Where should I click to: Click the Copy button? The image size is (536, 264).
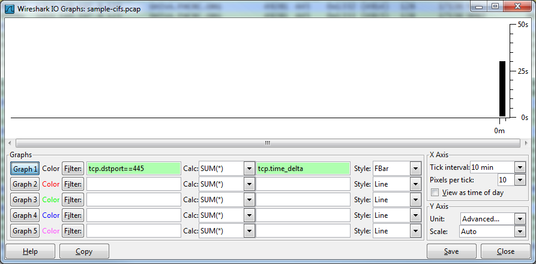84,251
